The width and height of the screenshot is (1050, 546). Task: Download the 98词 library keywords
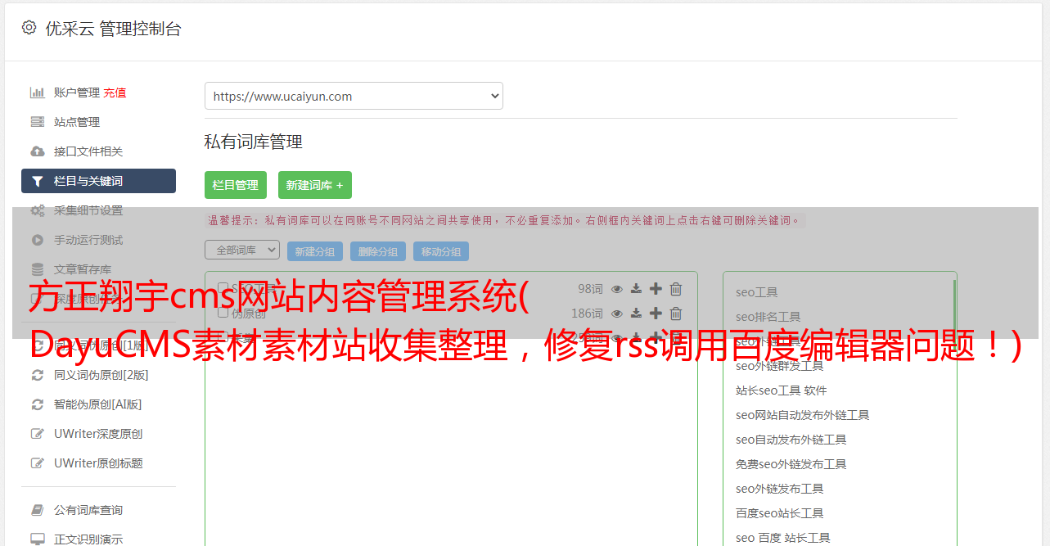pos(636,289)
